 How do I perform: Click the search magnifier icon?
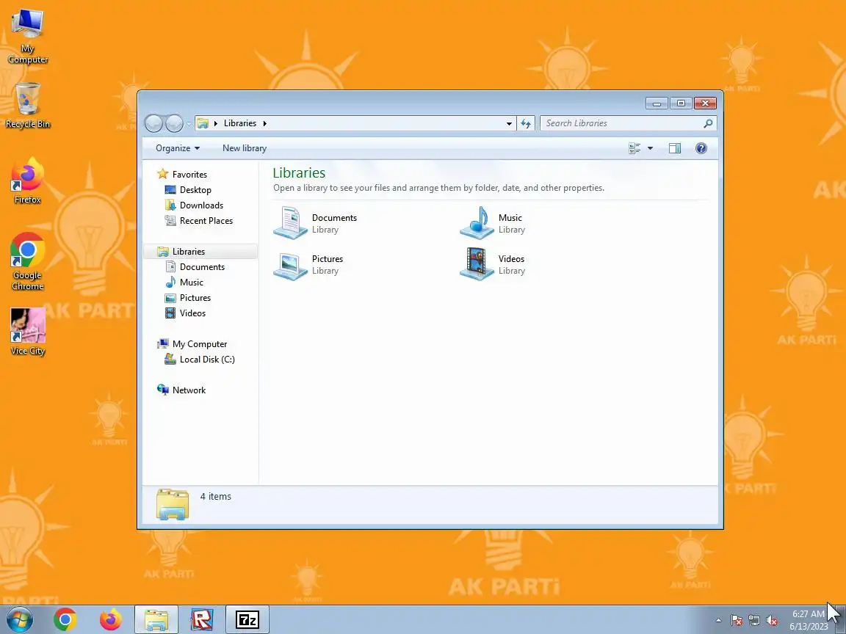click(708, 123)
